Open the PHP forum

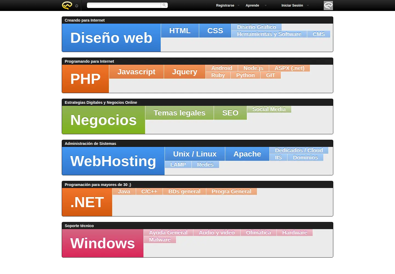86,79
